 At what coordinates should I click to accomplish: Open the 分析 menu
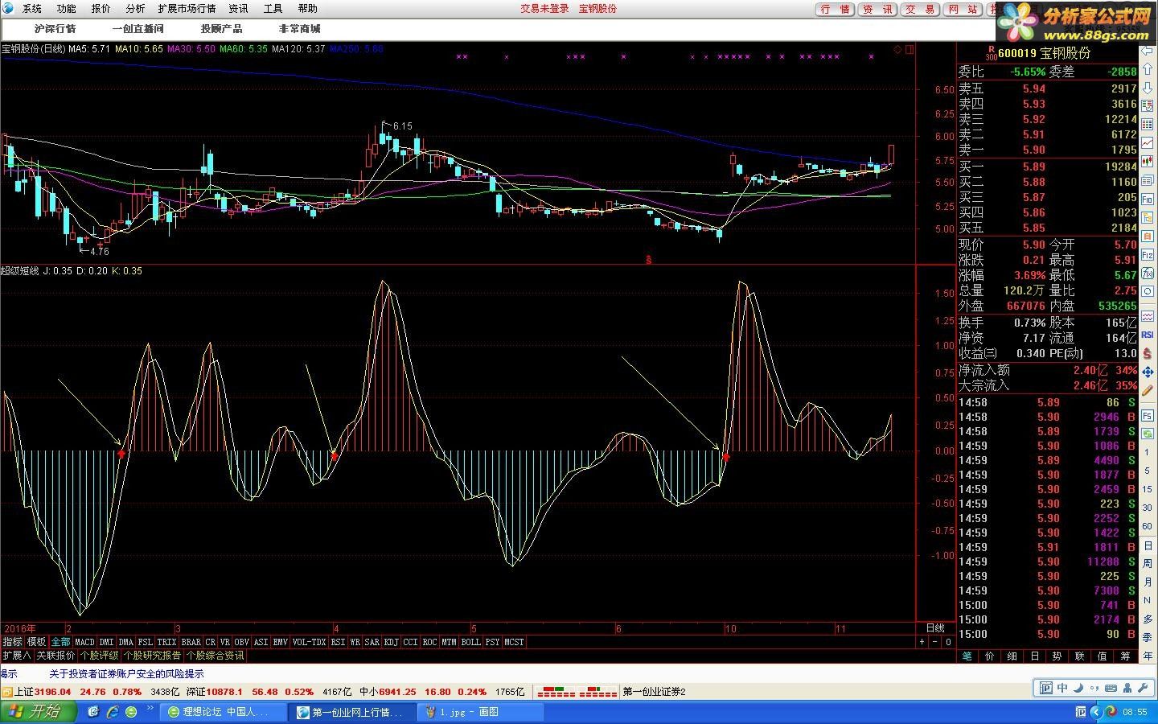(x=135, y=9)
